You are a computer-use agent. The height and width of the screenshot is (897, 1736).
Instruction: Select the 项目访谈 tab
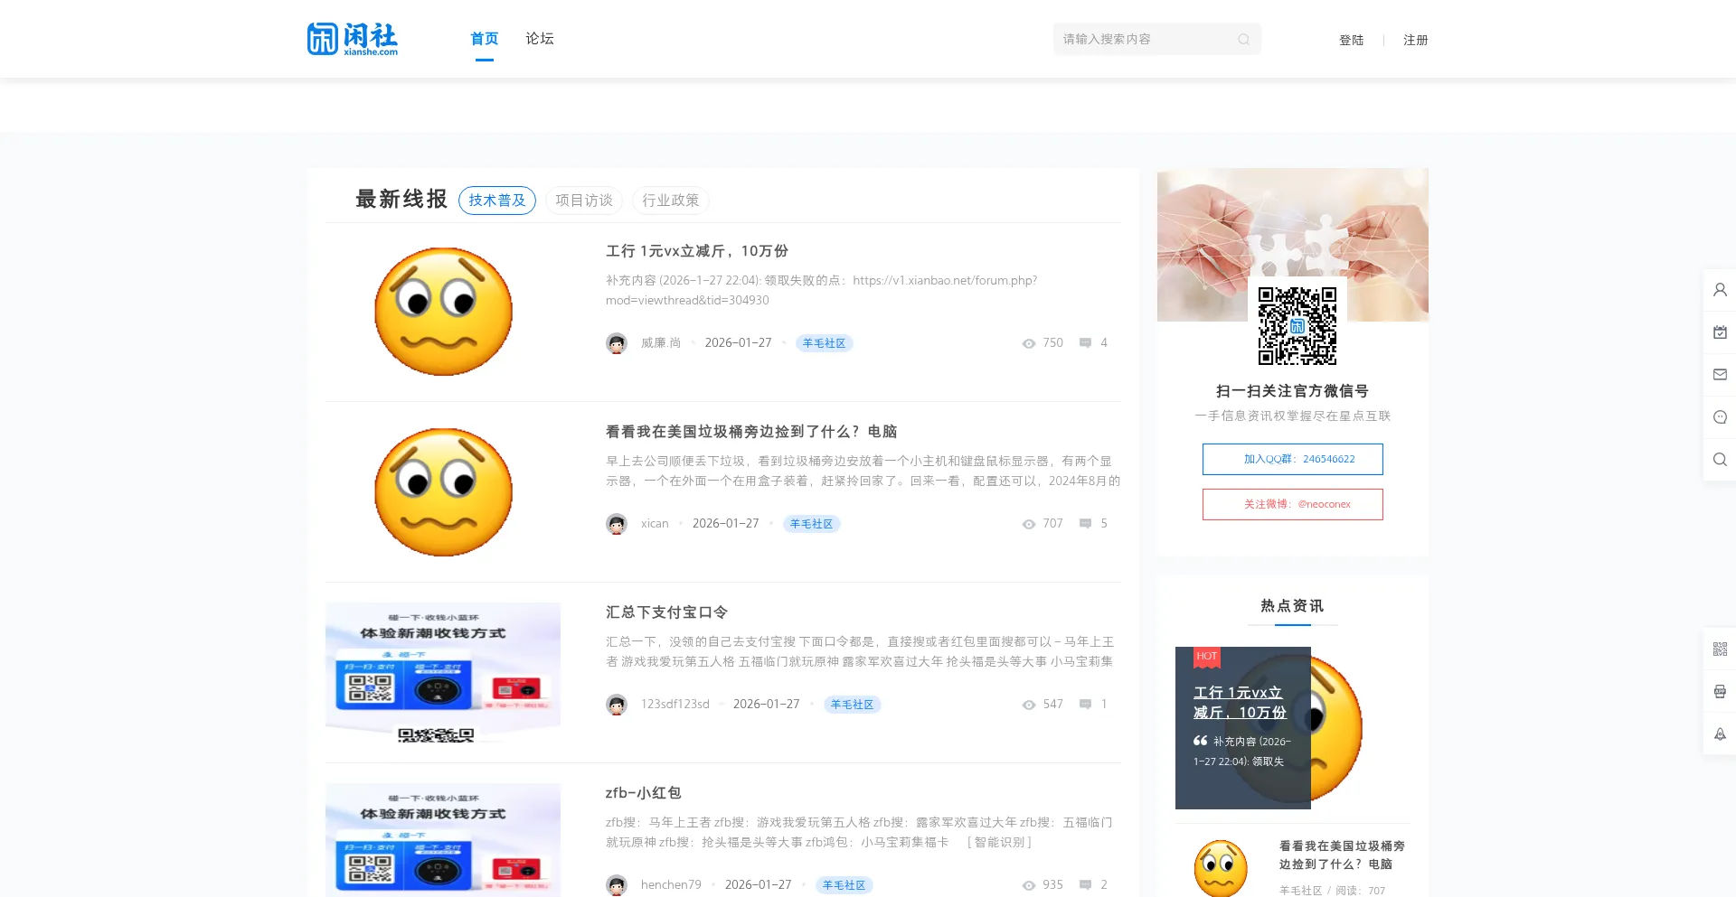(x=584, y=201)
